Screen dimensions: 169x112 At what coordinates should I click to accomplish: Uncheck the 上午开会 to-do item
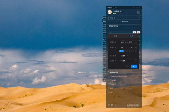tap(108, 84)
